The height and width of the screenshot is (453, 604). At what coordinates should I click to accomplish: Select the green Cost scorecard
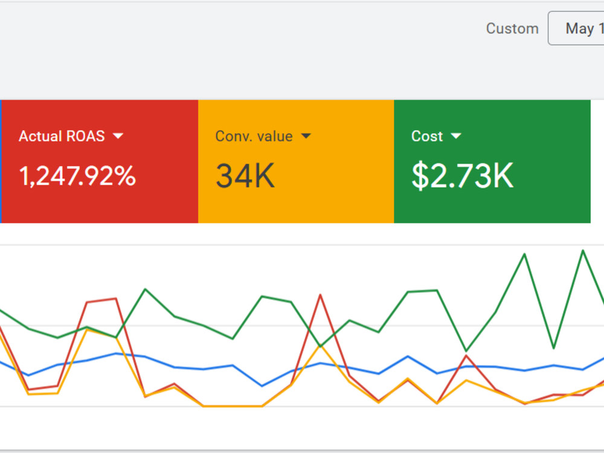[x=492, y=161]
